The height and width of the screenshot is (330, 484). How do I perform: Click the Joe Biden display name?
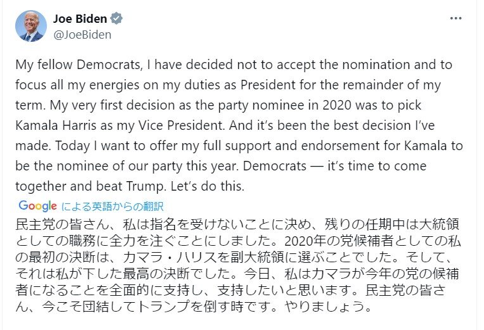(80, 19)
